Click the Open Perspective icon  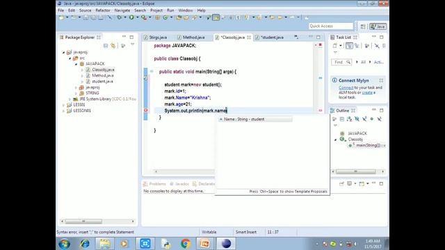pos(363,26)
